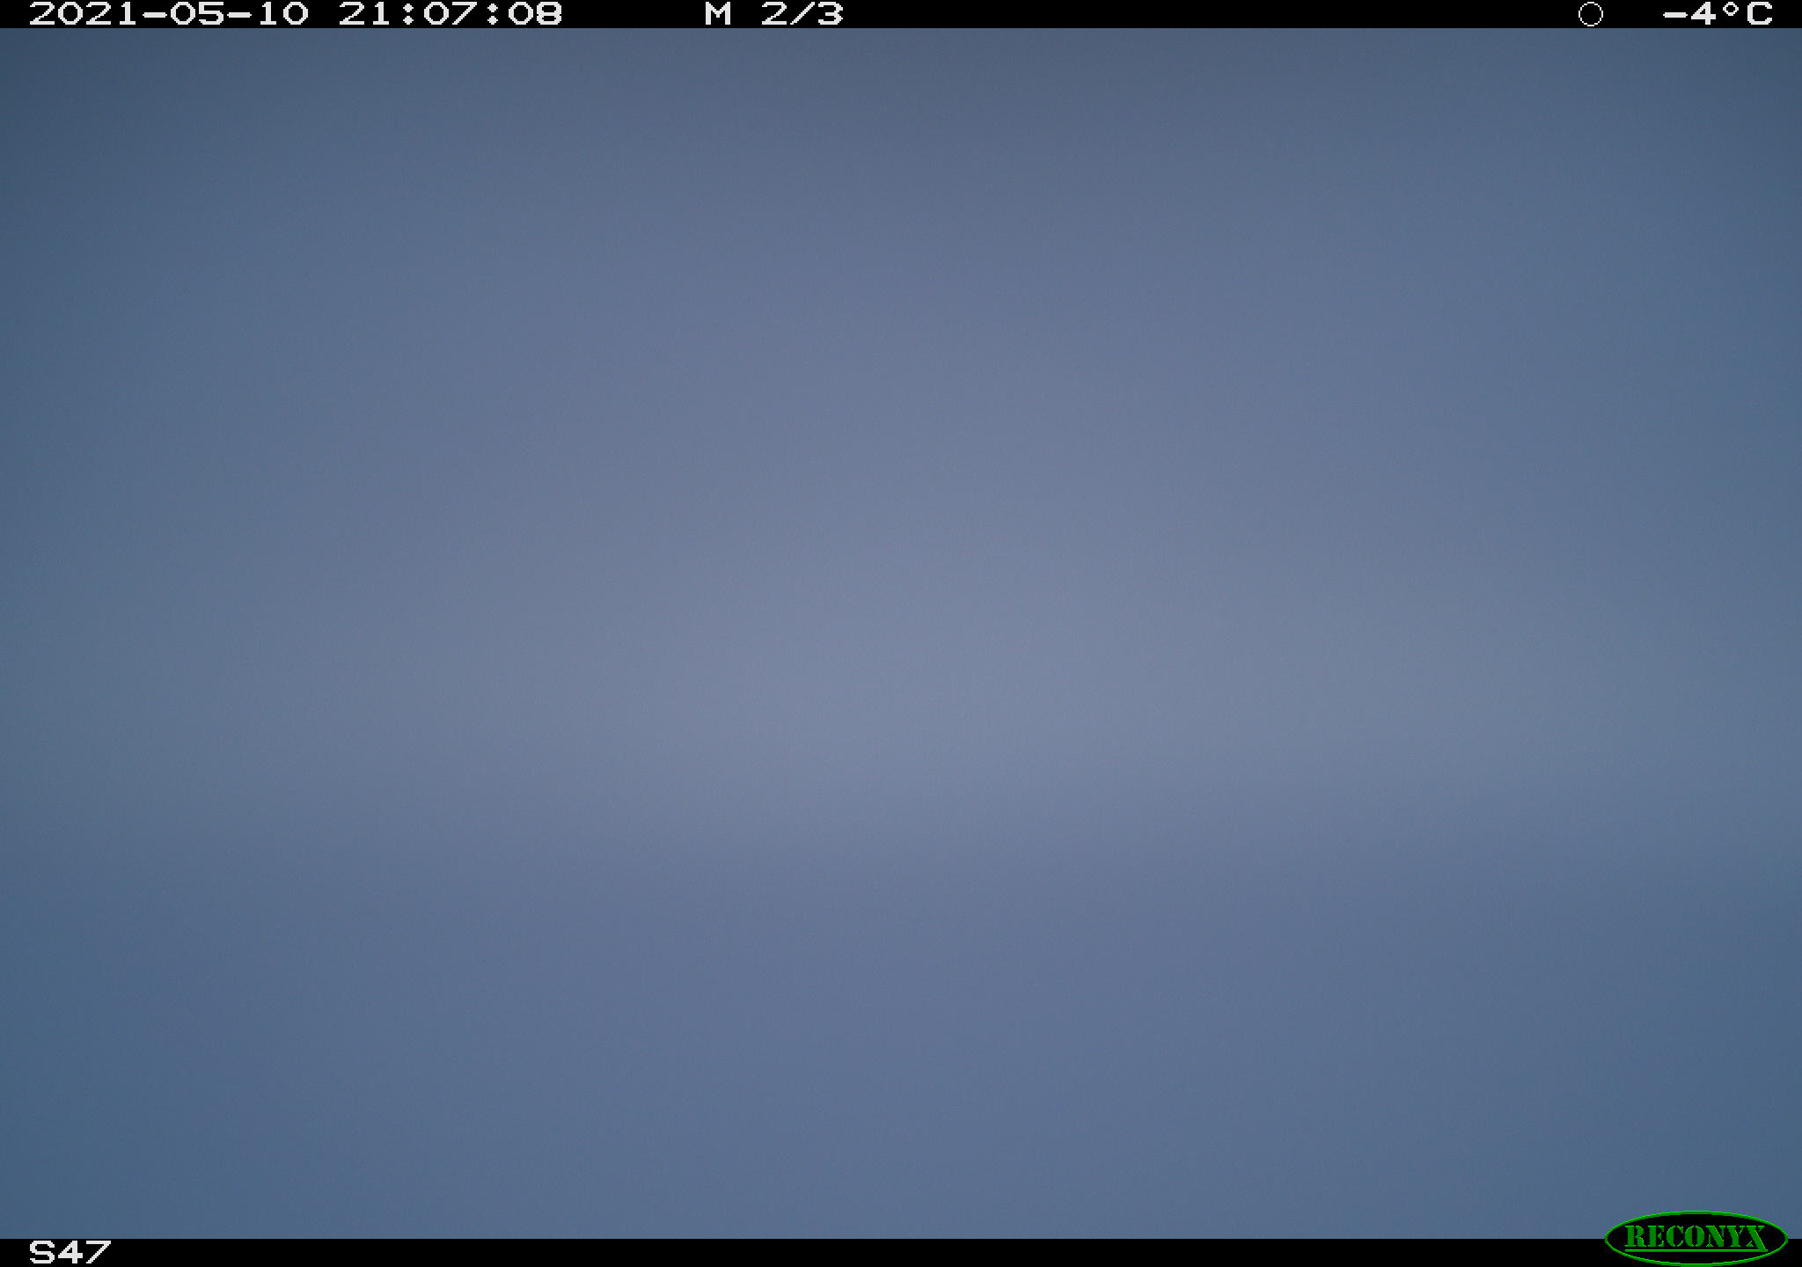Click the month 05 in date stamp

[x=197, y=14]
